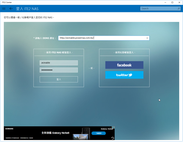Viewport: 183px width, 142px height.
Task: Close the ITE2 Center window
Action: tap(179, 2)
